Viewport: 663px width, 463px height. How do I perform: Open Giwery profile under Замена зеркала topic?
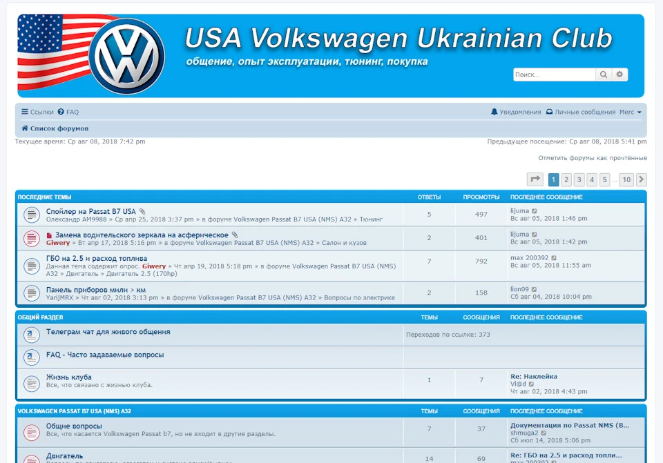pyautogui.click(x=58, y=243)
